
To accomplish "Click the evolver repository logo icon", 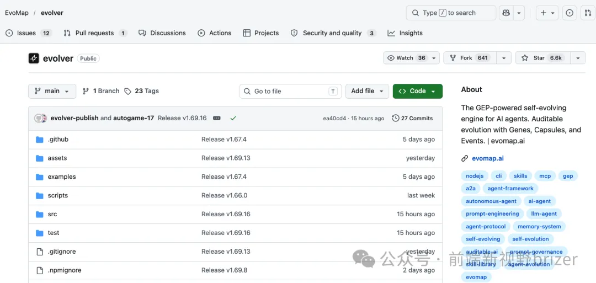I will [x=34, y=58].
